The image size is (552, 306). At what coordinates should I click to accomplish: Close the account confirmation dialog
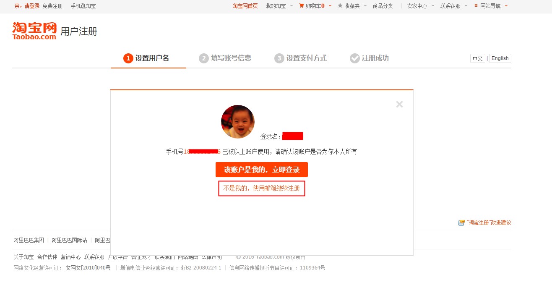click(x=399, y=104)
